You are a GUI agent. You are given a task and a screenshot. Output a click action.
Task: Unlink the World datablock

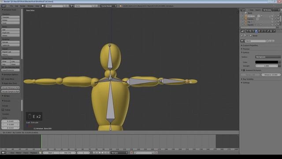[x=273, y=41]
